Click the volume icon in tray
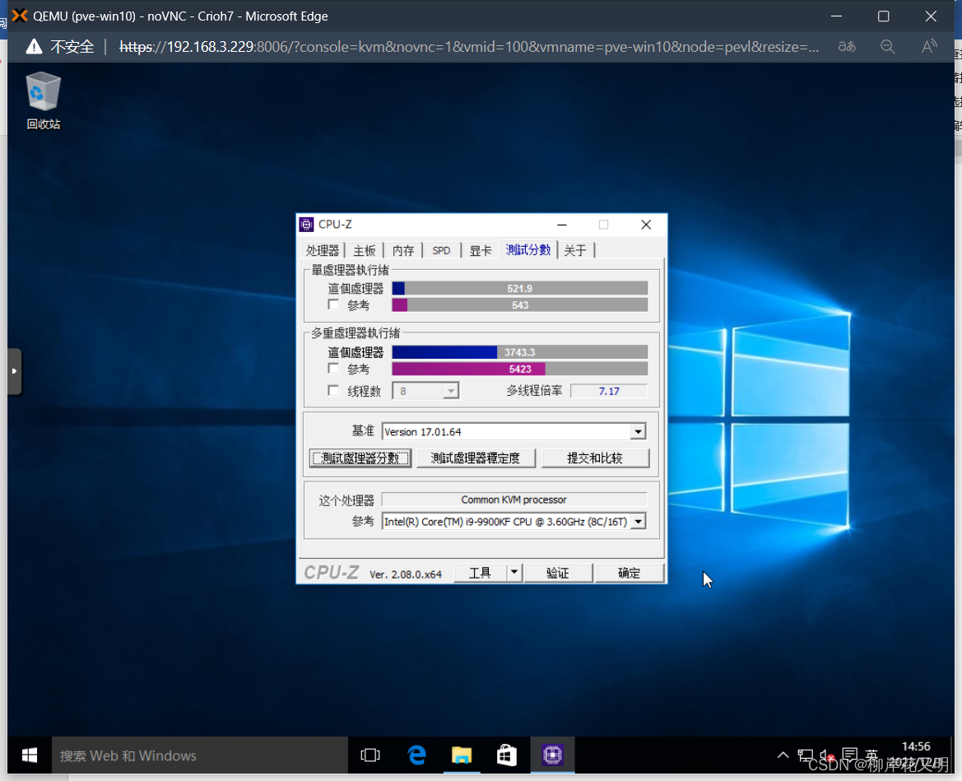962x781 pixels. coord(825,755)
